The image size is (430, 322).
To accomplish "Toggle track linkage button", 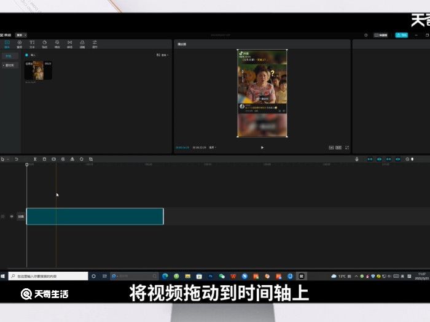I will point(389,159).
